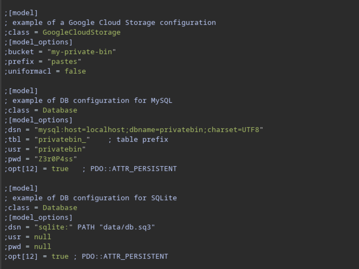
Task: Click true value in last opt[12] line
Action: [60, 256]
